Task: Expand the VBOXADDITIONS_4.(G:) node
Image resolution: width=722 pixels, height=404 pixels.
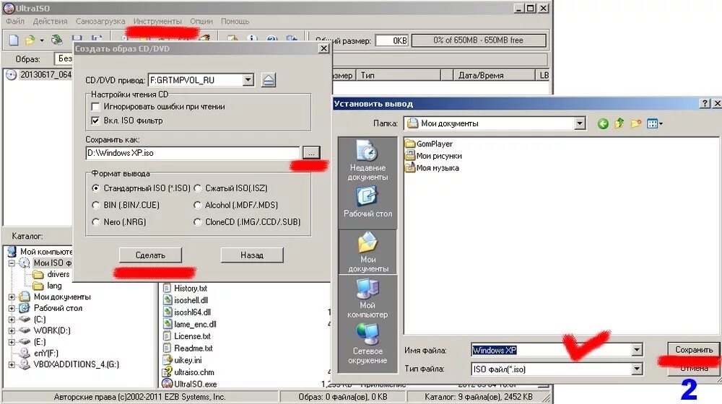Action: click(x=12, y=364)
